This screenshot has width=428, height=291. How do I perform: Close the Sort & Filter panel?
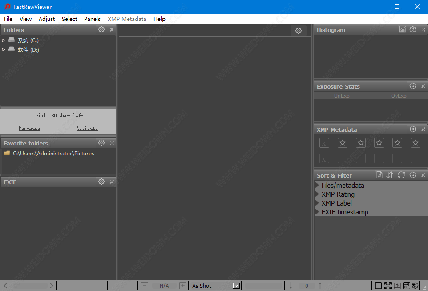424,175
